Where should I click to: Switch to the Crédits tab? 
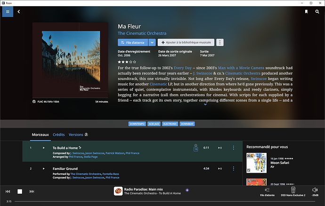[x=59, y=135]
